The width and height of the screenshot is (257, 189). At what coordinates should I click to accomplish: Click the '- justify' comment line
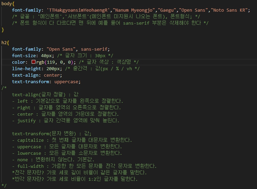click(66, 121)
